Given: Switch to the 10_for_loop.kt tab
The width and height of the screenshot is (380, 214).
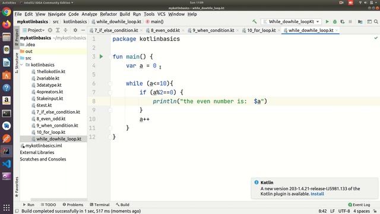Looking at the screenshot, I should coord(261,30).
